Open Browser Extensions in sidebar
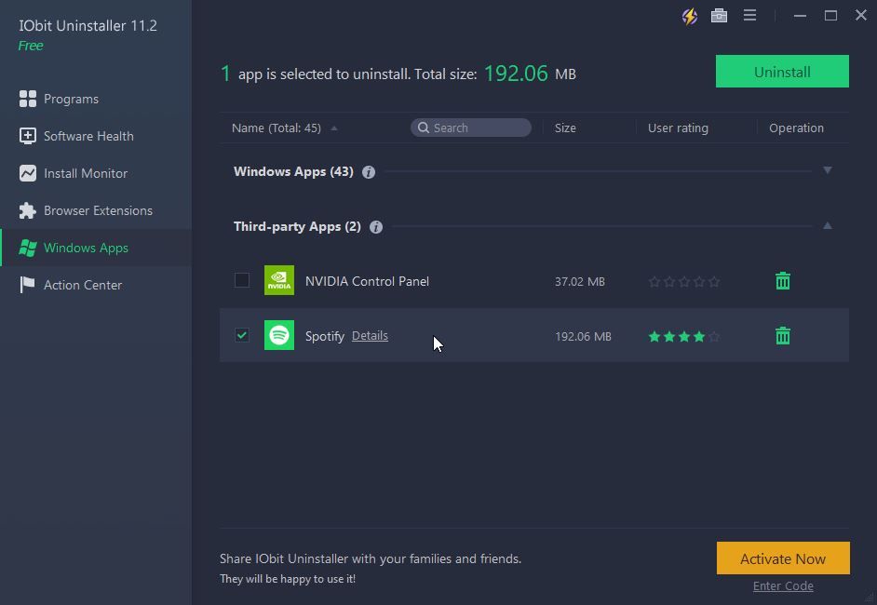877x605 pixels. point(98,210)
